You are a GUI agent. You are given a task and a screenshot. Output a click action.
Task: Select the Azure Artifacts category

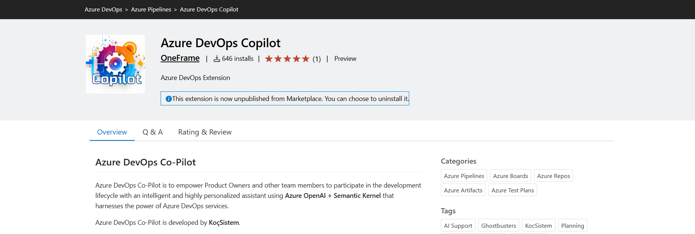(463, 190)
